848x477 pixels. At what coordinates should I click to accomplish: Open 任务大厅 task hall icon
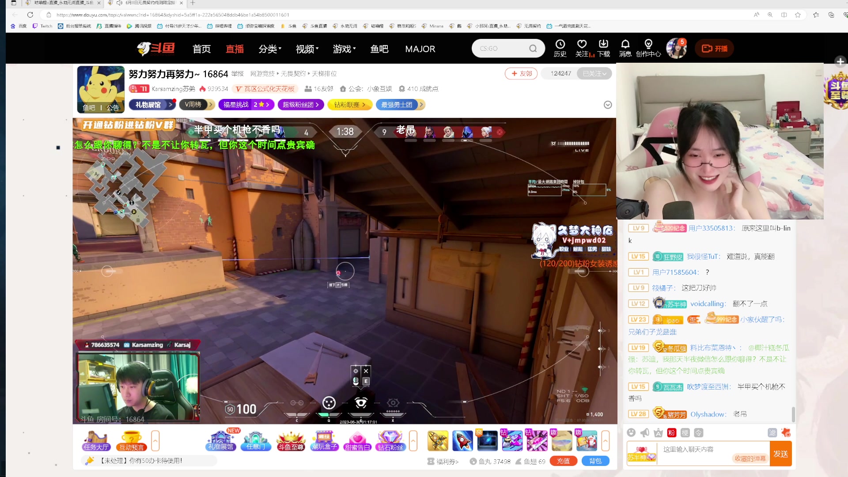(96, 441)
